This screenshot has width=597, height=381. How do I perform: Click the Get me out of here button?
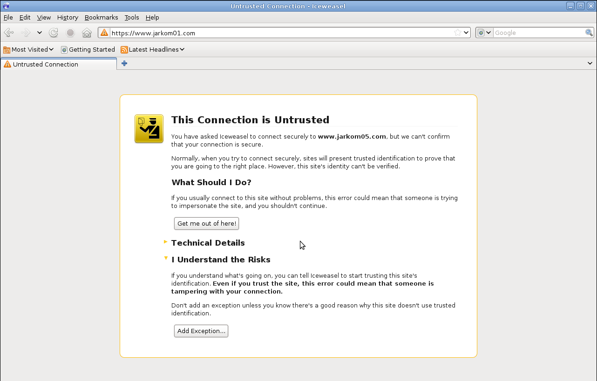tap(206, 223)
